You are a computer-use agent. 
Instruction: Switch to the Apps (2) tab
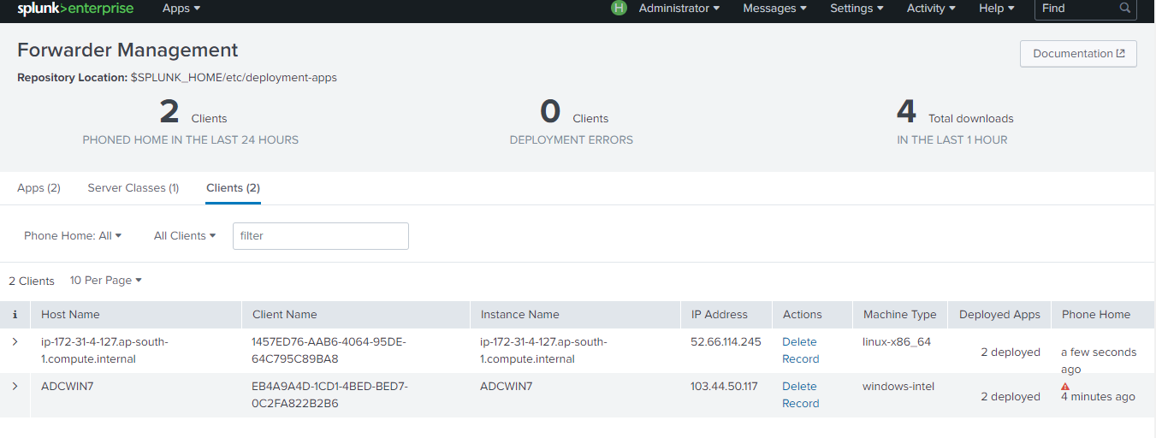[x=39, y=188]
